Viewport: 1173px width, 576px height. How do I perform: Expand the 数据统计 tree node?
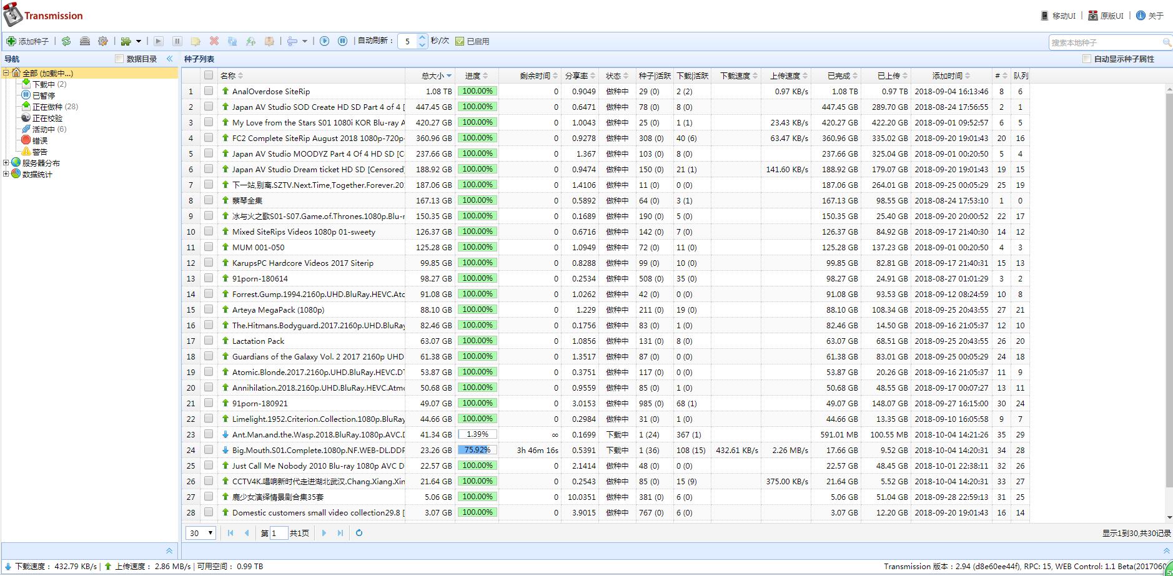point(6,174)
